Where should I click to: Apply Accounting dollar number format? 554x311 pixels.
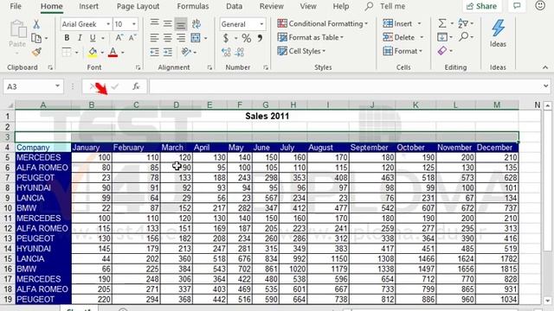point(226,38)
